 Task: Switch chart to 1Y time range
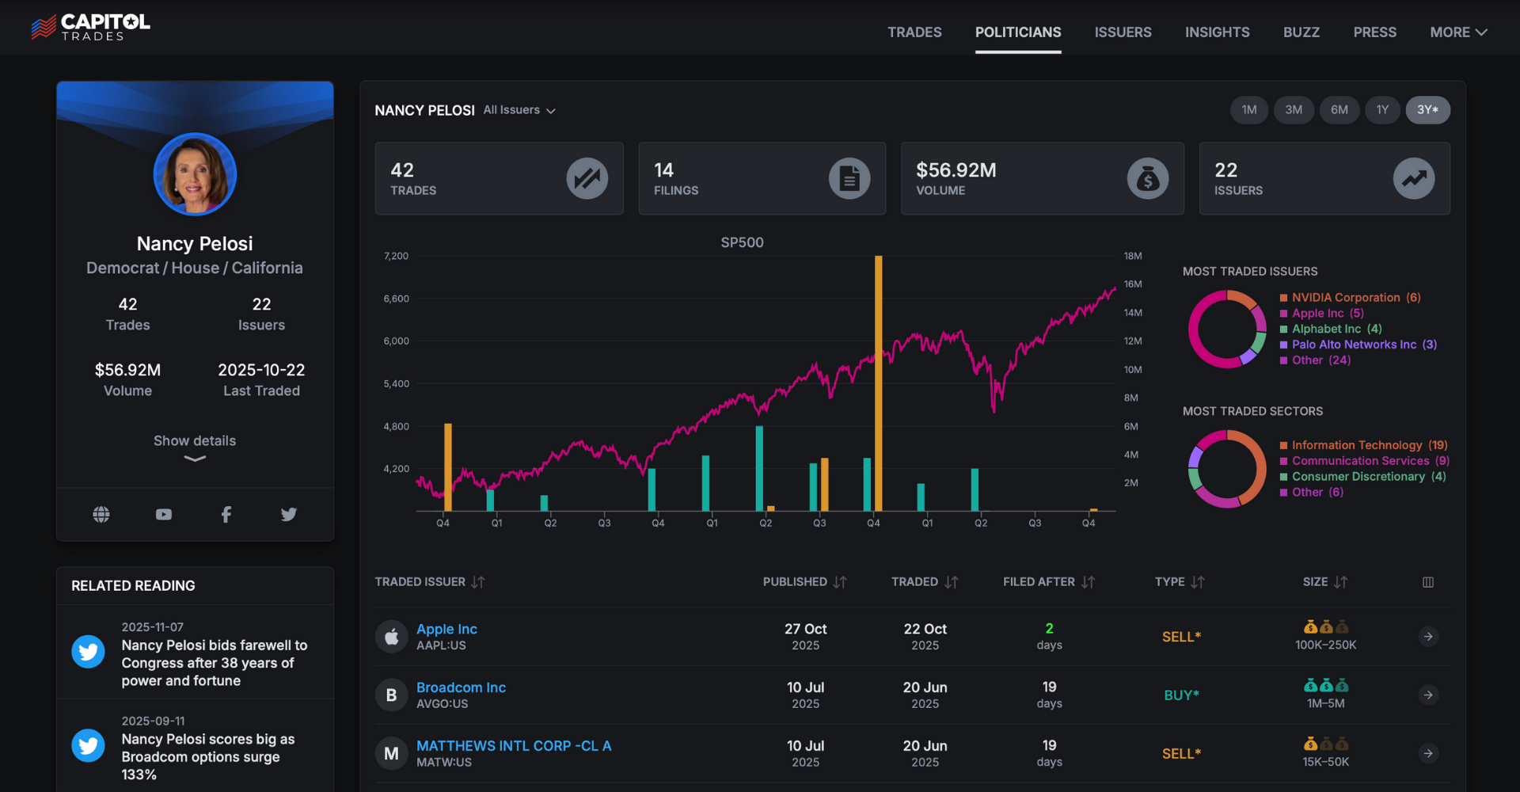coord(1382,110)
